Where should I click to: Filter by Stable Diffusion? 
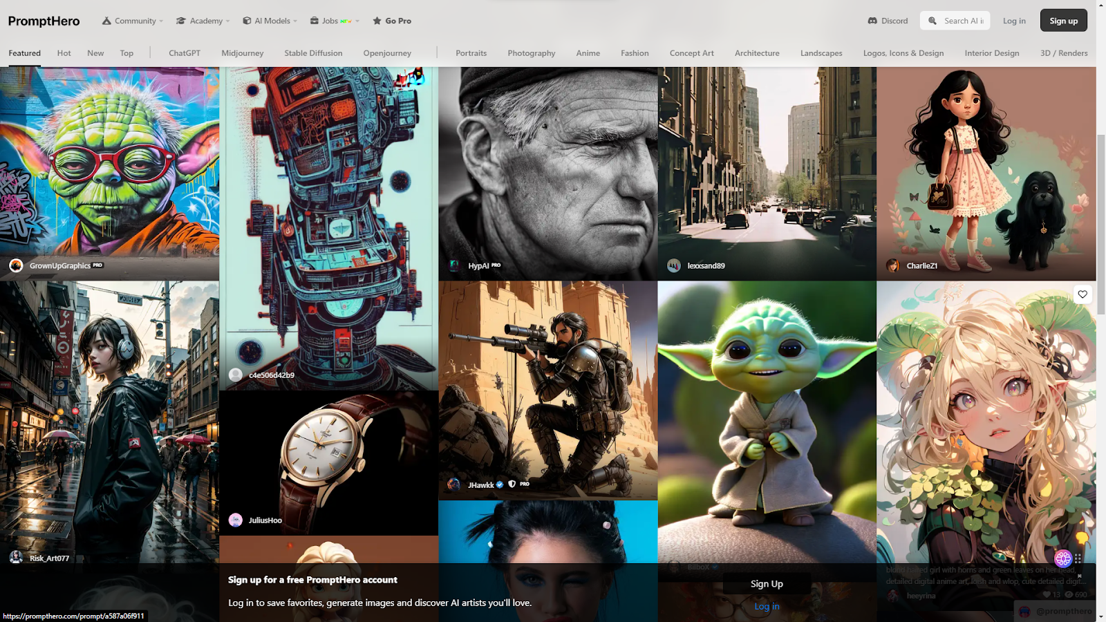point(313,53)
